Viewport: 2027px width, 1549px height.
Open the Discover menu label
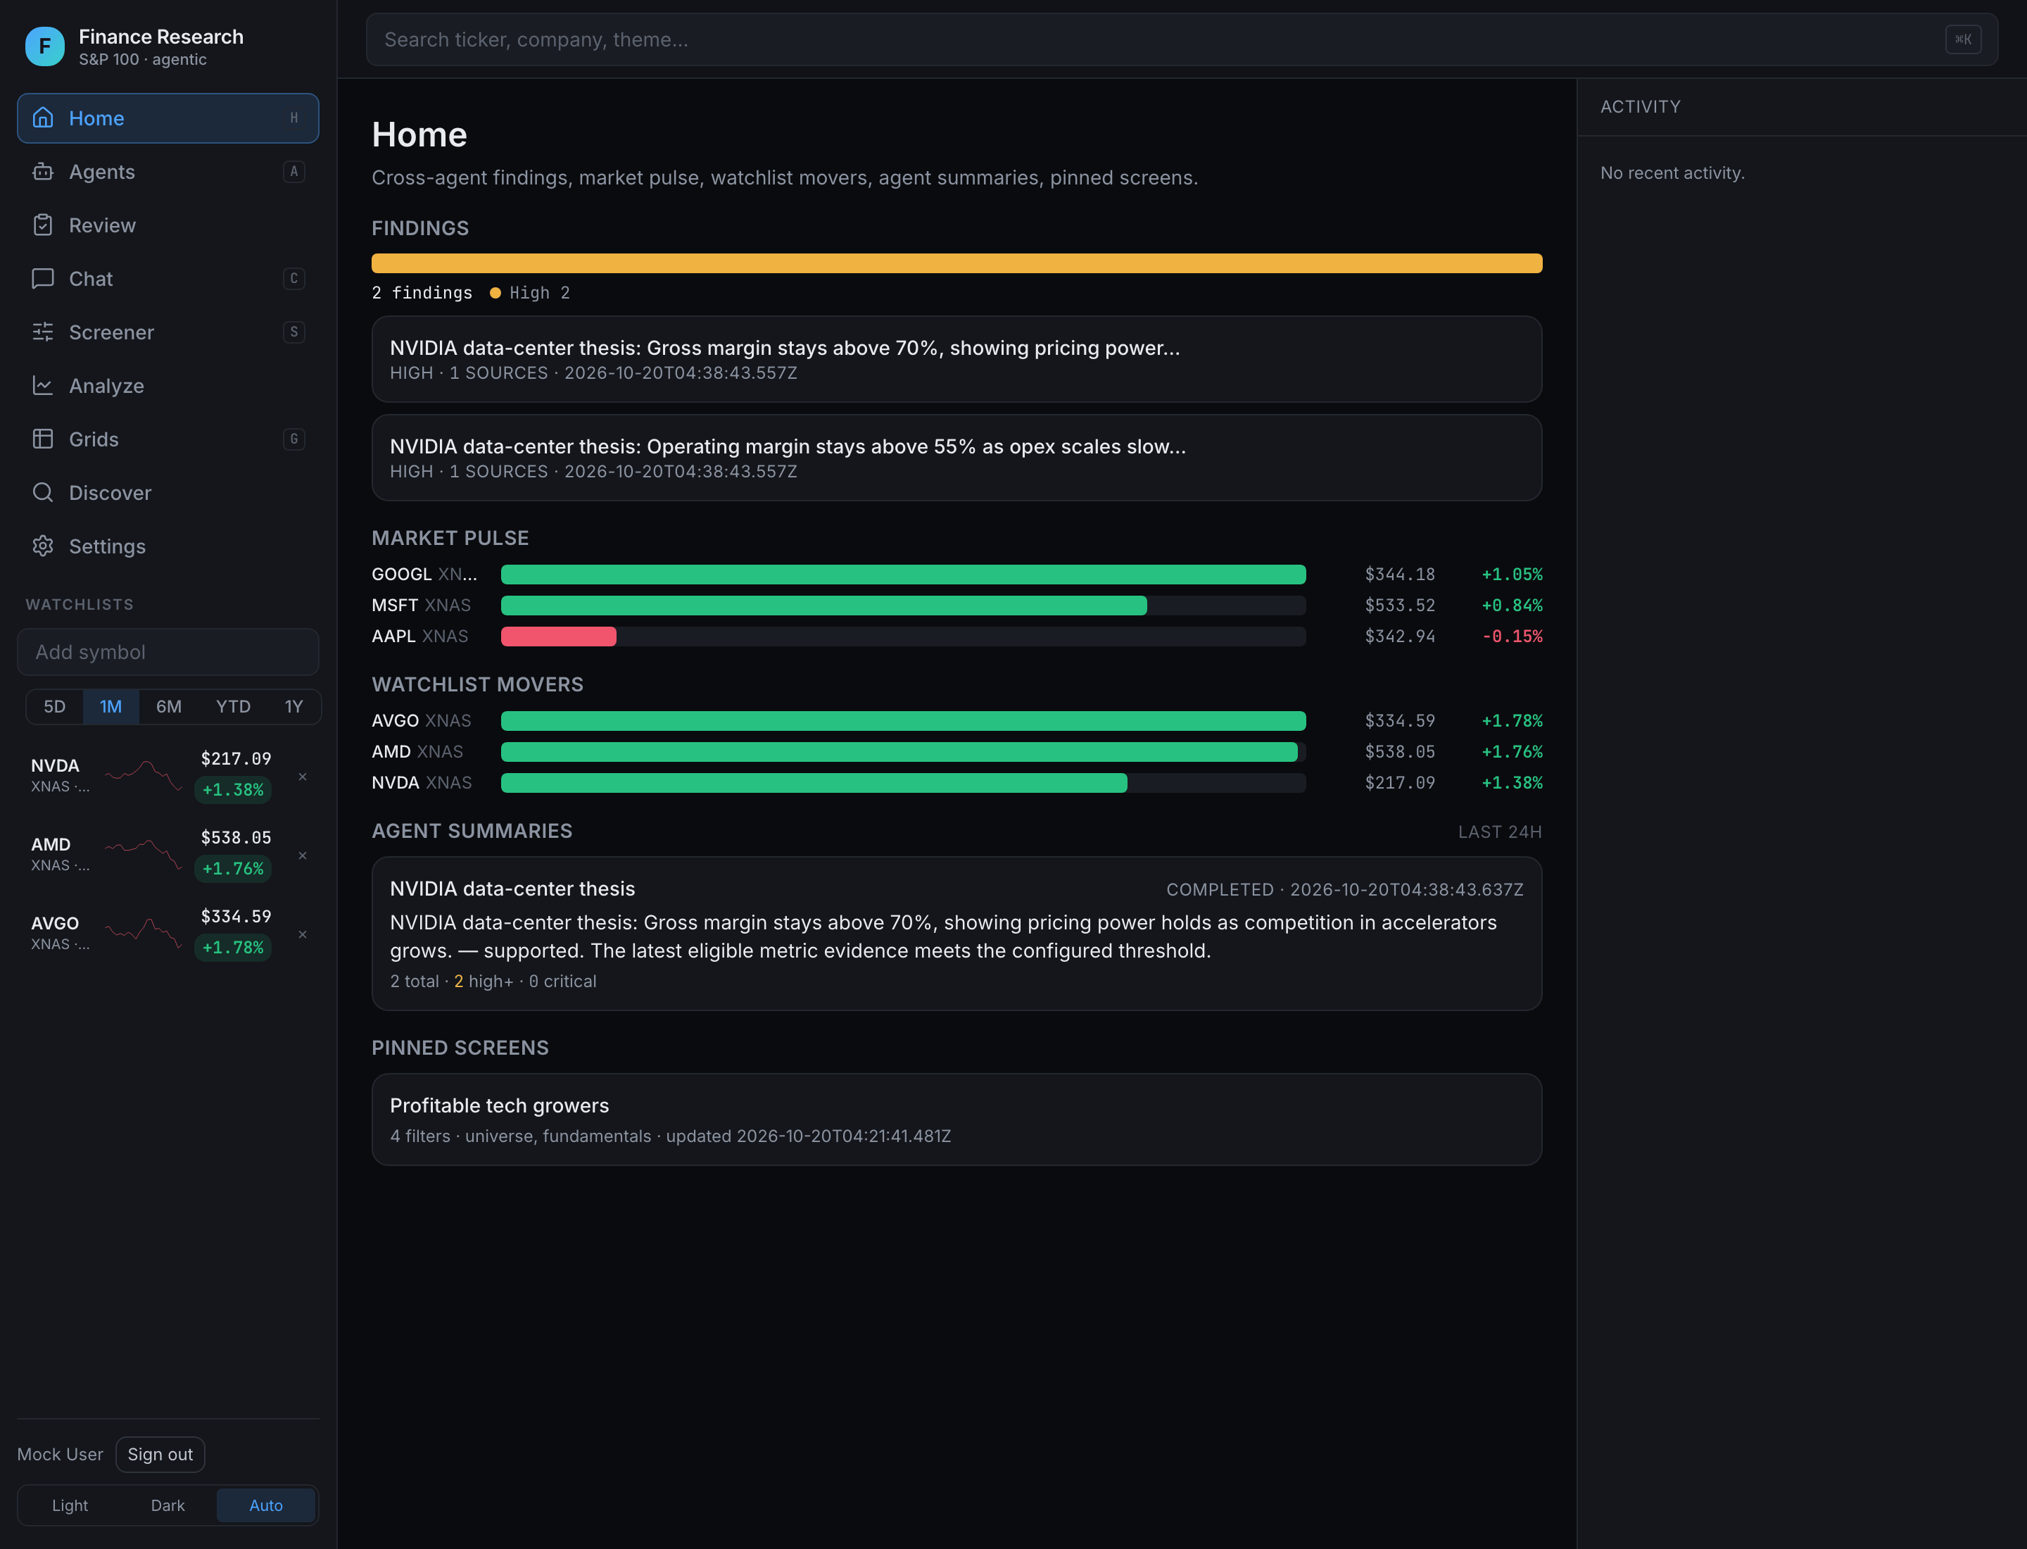(x=110, y=492)
